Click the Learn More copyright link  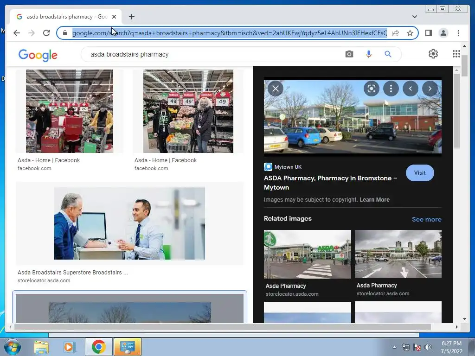pos(374,200)
